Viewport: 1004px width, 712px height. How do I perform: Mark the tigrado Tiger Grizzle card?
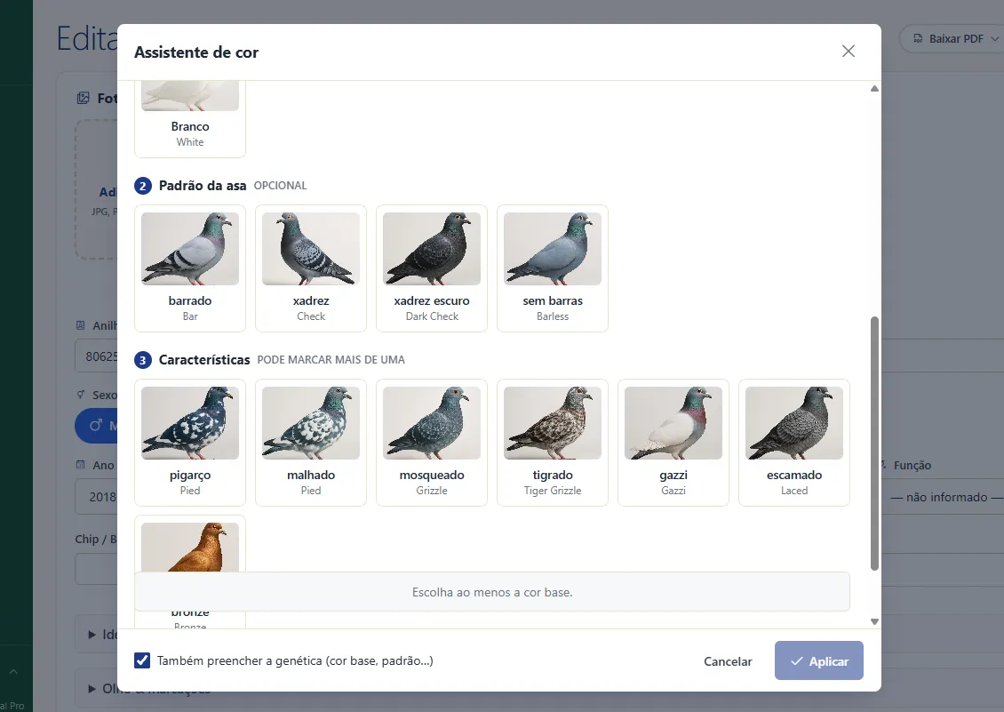pos(553,443)
